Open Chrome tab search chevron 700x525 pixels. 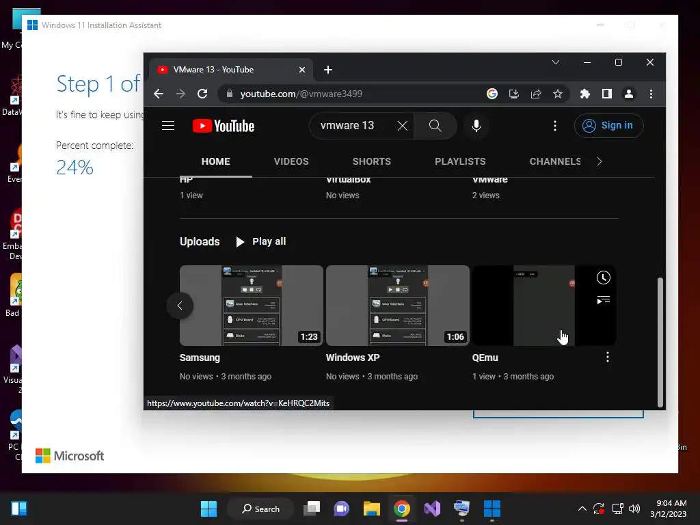(555, 62)
